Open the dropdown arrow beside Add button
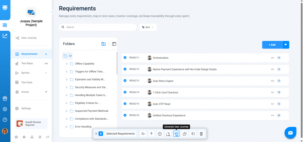 pos(286,45)
